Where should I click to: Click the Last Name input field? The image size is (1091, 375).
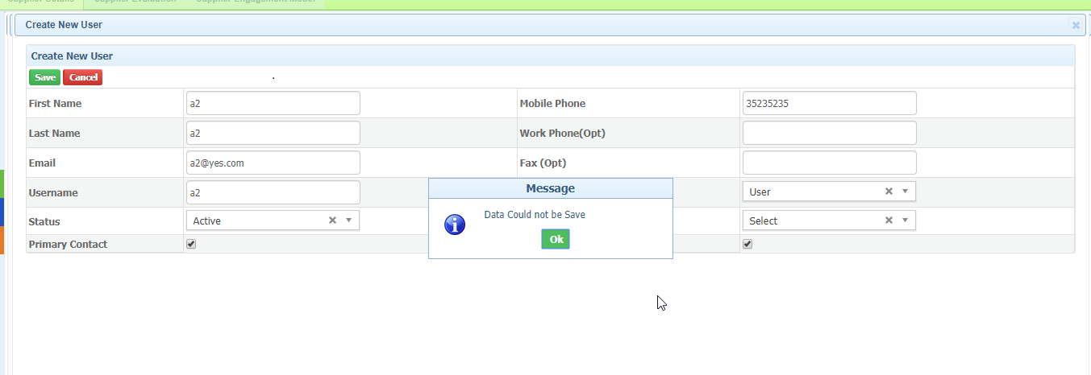click(x=273, y=133)
